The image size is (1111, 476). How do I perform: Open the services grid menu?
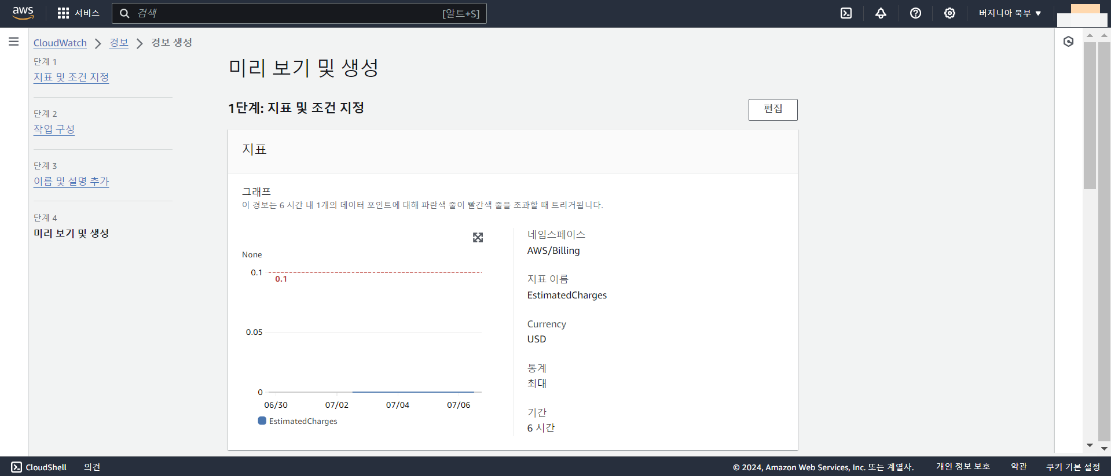coord(63,13)
